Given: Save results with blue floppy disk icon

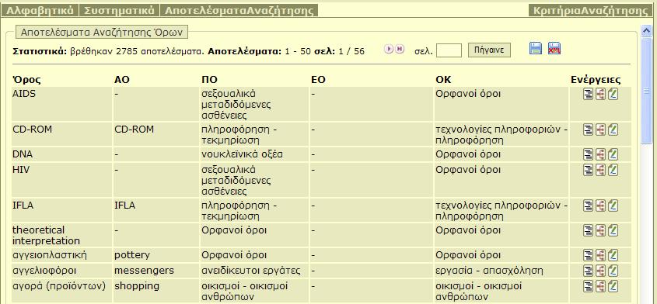Looking at the screenshot, I should [x=536, y=49].
